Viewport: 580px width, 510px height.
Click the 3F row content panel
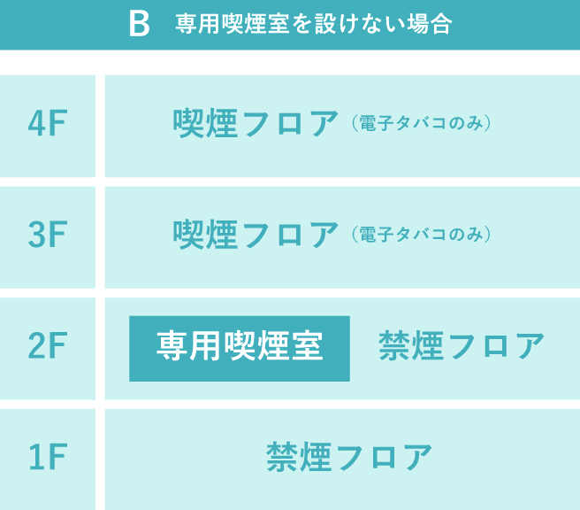[342, 237]
